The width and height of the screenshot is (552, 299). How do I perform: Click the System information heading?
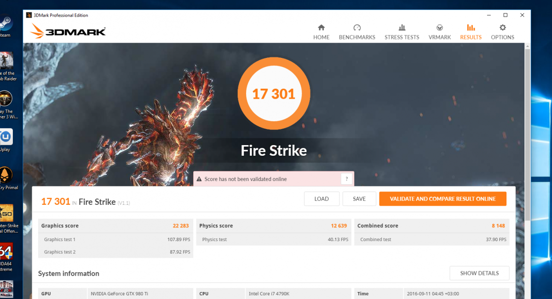point(69,273)
